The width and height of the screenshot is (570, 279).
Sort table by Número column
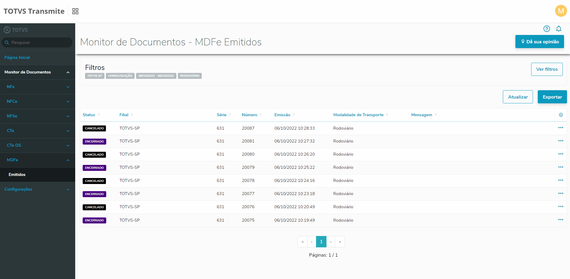tap(252, 115)
